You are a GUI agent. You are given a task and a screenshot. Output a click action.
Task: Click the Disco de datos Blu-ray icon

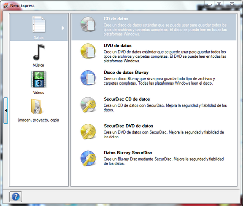[x=88, y=78]
